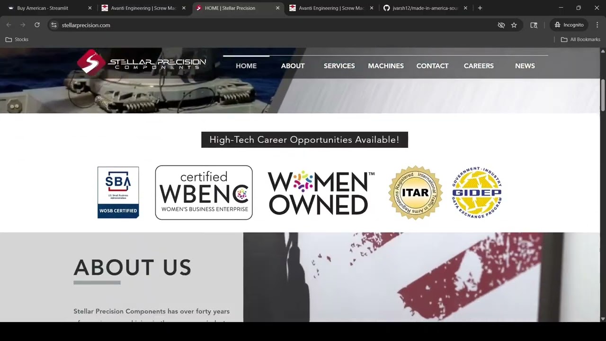The image size is (606, 341).
Task: Reload the page with the refresh icon
Action: 37,25
